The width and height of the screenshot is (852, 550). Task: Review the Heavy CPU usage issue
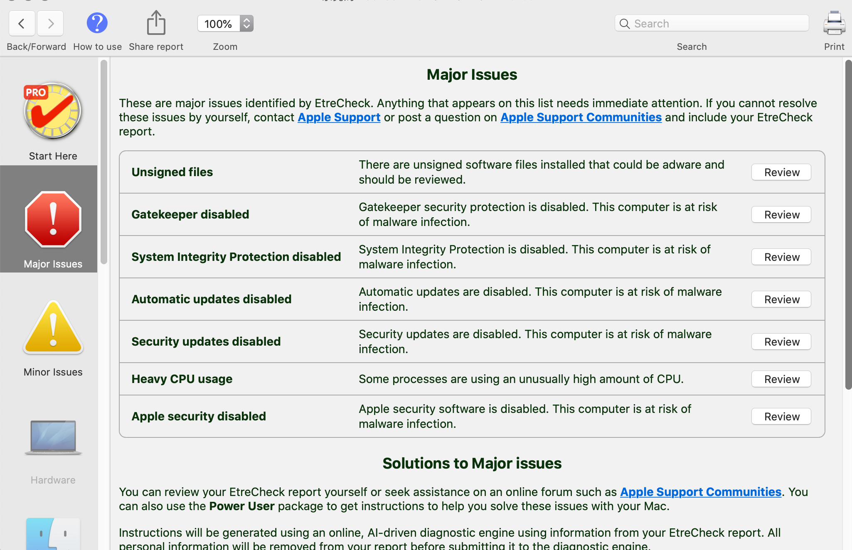pyautogui.click(x=781, y=379)
